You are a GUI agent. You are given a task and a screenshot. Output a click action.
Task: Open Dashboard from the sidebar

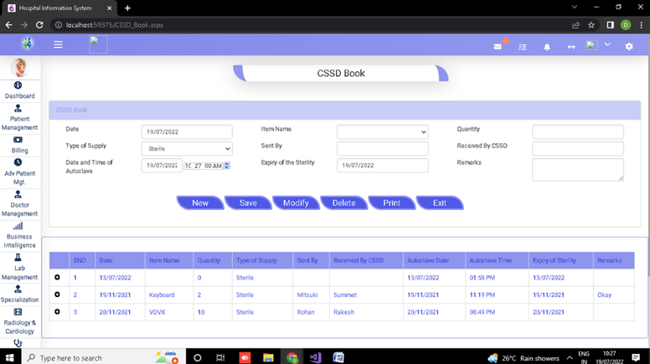point(19,90)
